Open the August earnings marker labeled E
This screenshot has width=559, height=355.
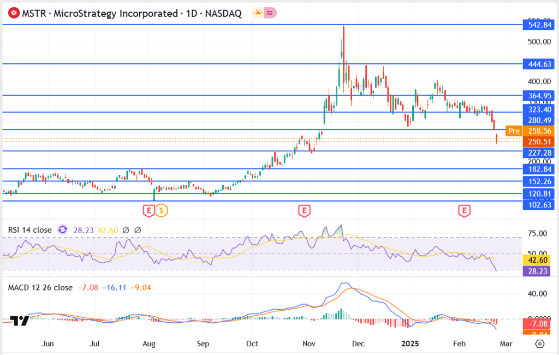coord(148,210)
